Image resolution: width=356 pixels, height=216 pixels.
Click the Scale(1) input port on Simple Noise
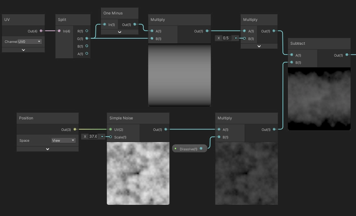point(110,137)
